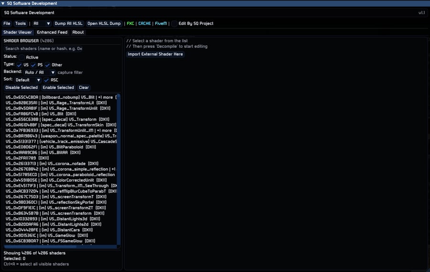Open the Backend Auto / All dropdown
Screen dimensions: 430x272
(40, 73)
